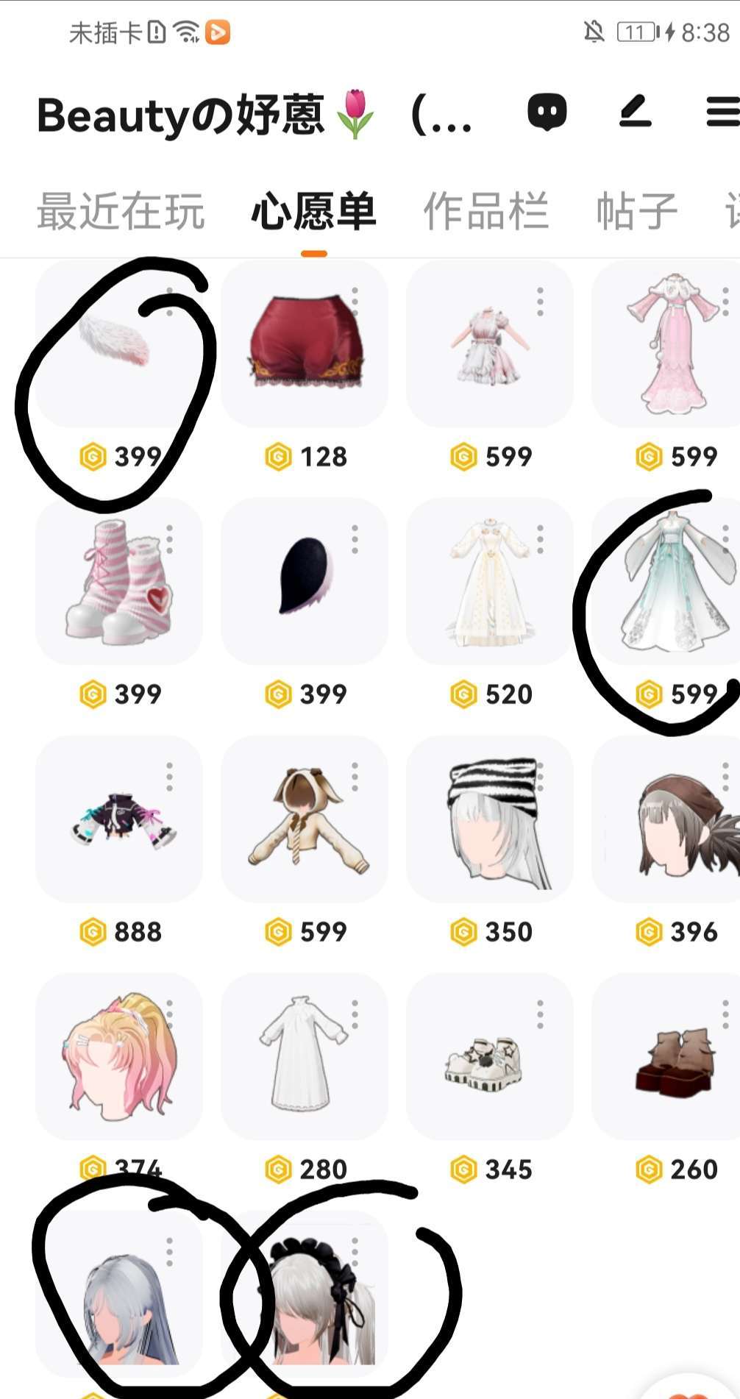Image resolution: width=740 pixels, height=1399 pixels.
Task: Open the chat bubble icon in header
Action: 547,112
